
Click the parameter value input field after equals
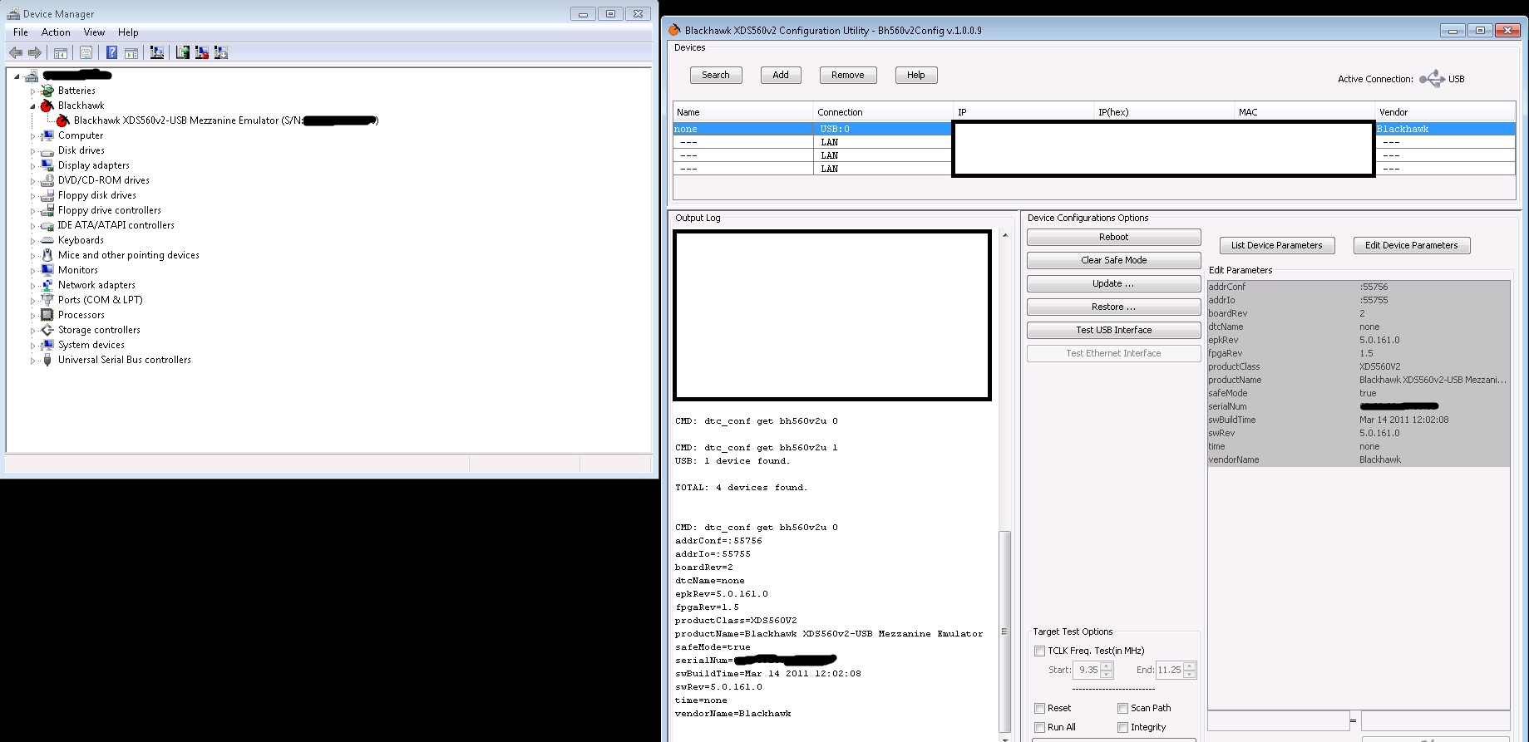[x=1435, y=720]
